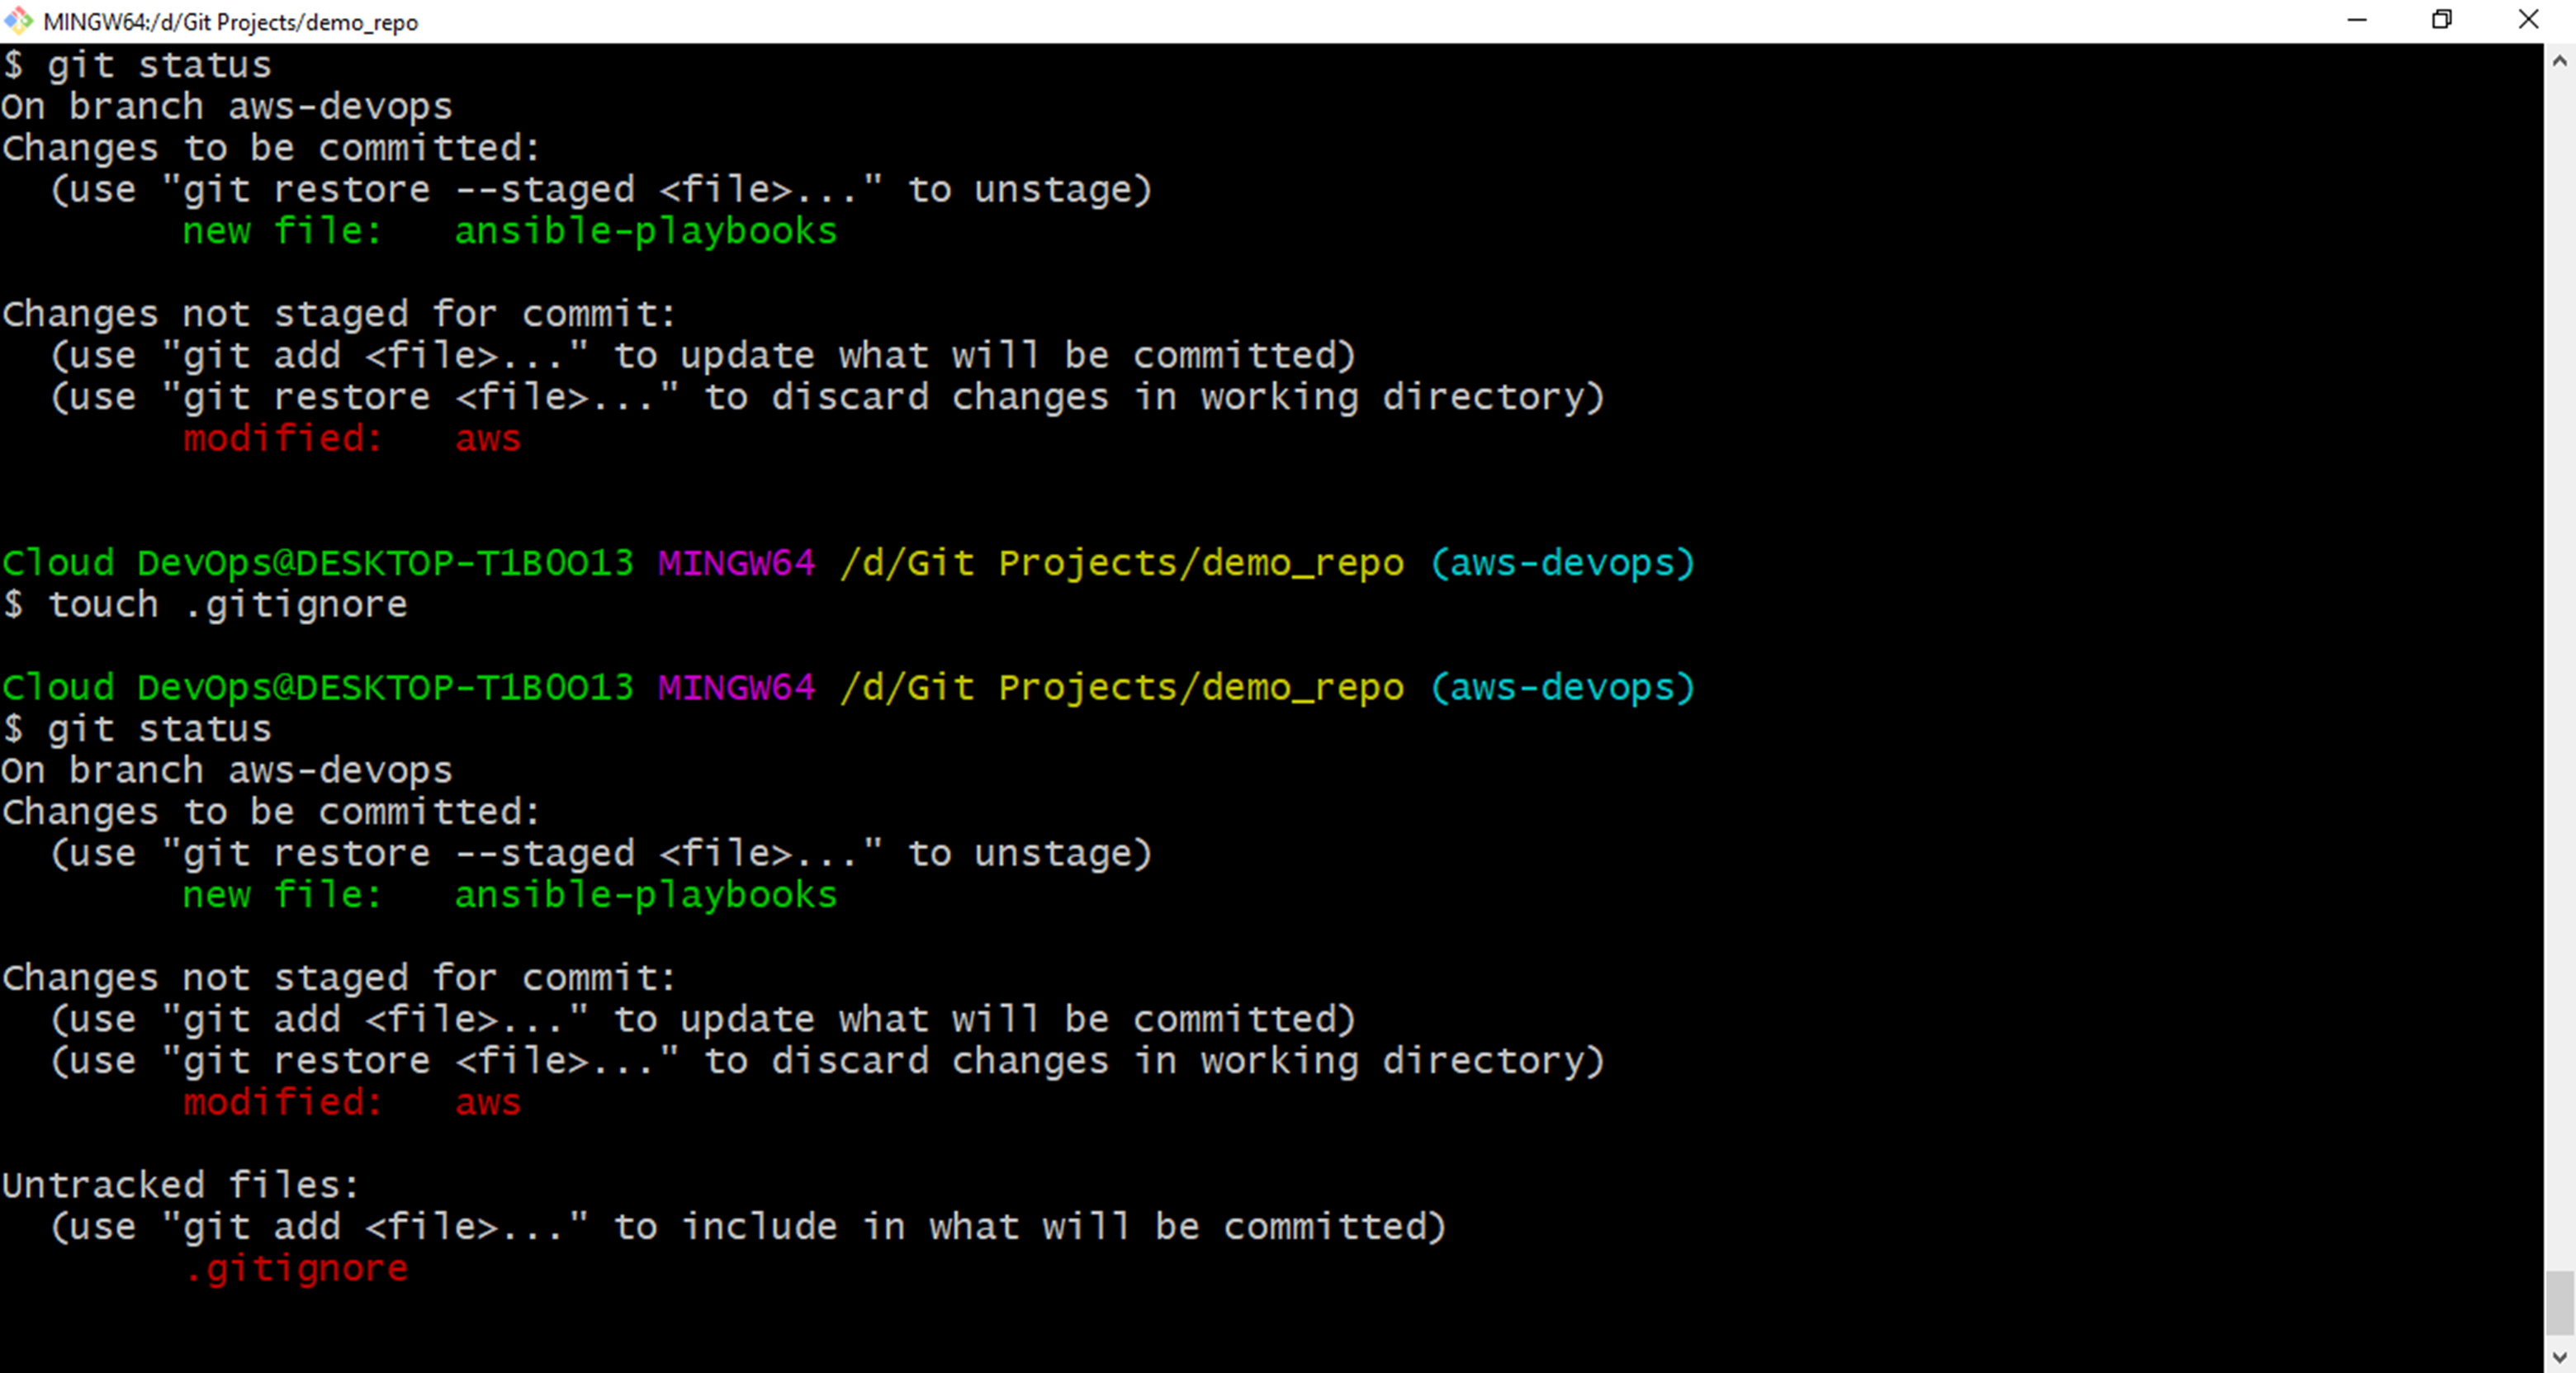Screen dimensions: 2576x1373
Task: Click the Changes to be committed heading
Action: pos(271,147)
